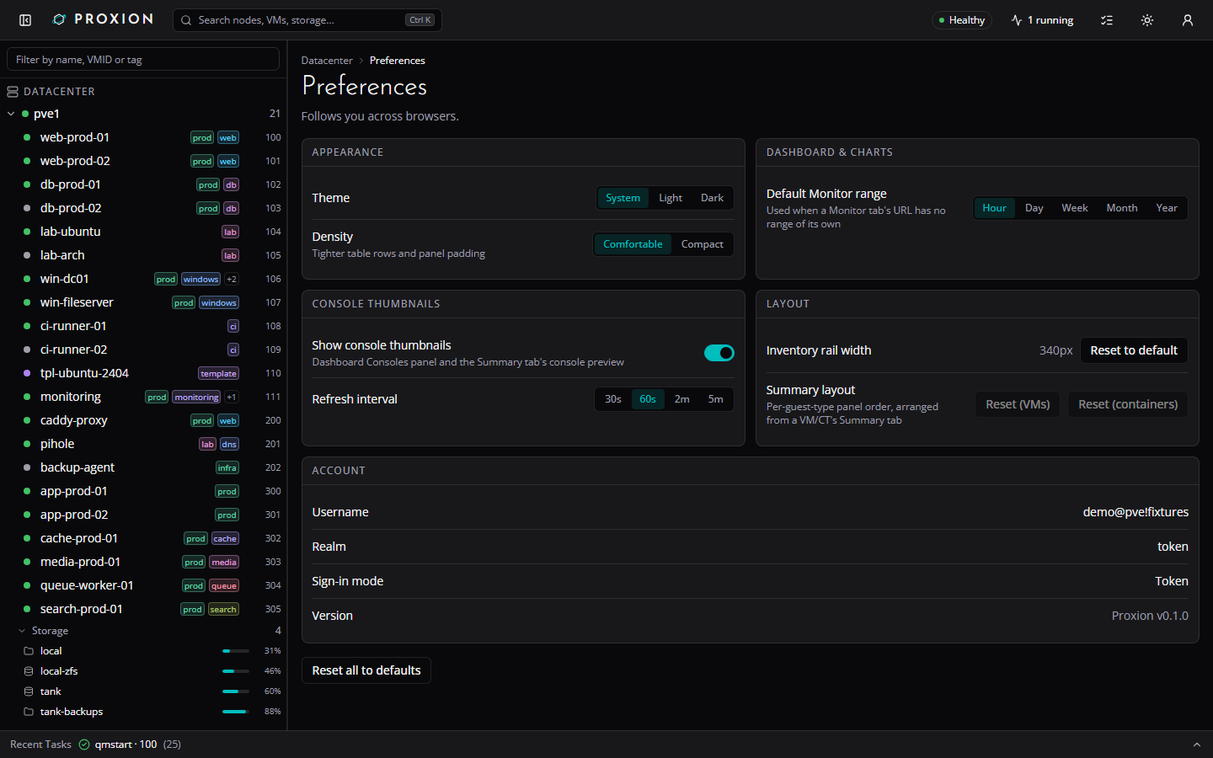This screenshot has width=1213, height=758.
Task: Click the Datacenter server icon
Action: click(x=13, y=92)
